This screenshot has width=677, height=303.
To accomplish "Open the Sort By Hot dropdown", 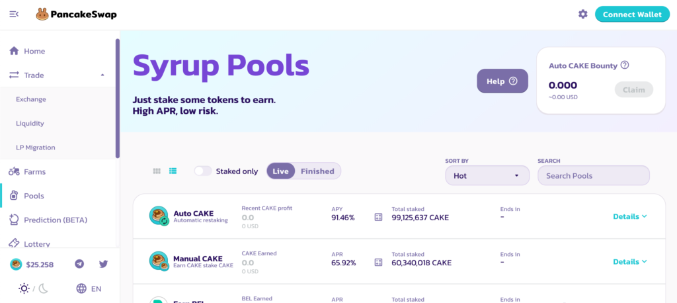I will [x=487, y=176].
